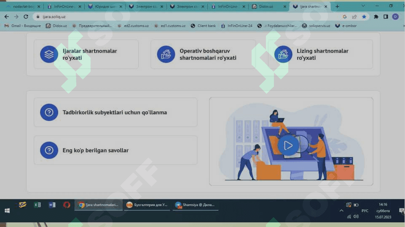This screenshot has height=227, width=405.
Task: Toggle the browser side panel icon
Action: (x=386, y=17)
